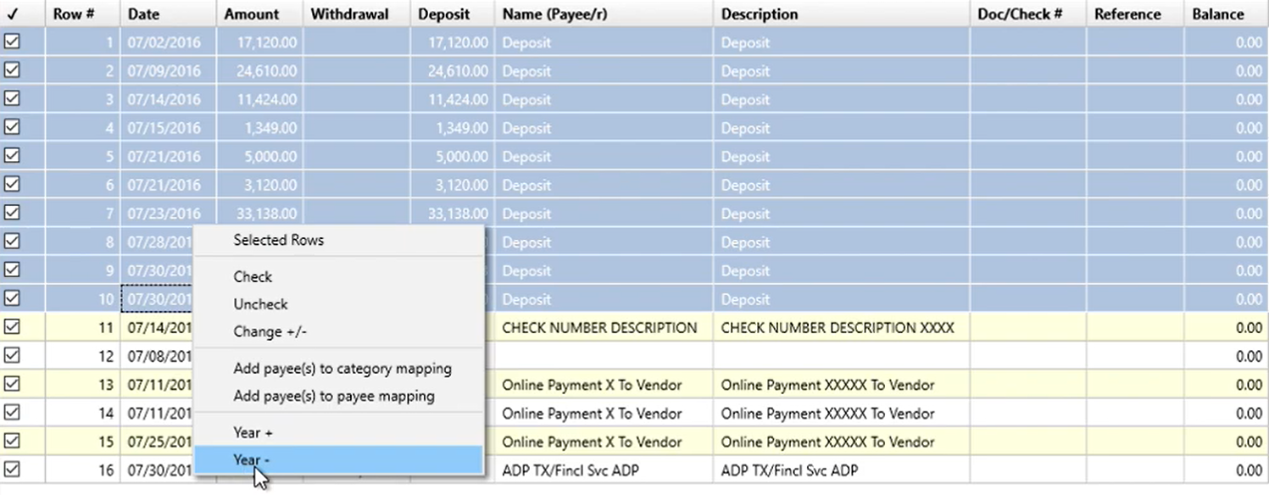Viewport: 1269px width, 495px height.
Task: Uncheck the checkbox for row 1
Action: tap(12, 42)
